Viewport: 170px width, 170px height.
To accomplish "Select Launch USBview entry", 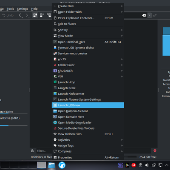I will (88, 105).
